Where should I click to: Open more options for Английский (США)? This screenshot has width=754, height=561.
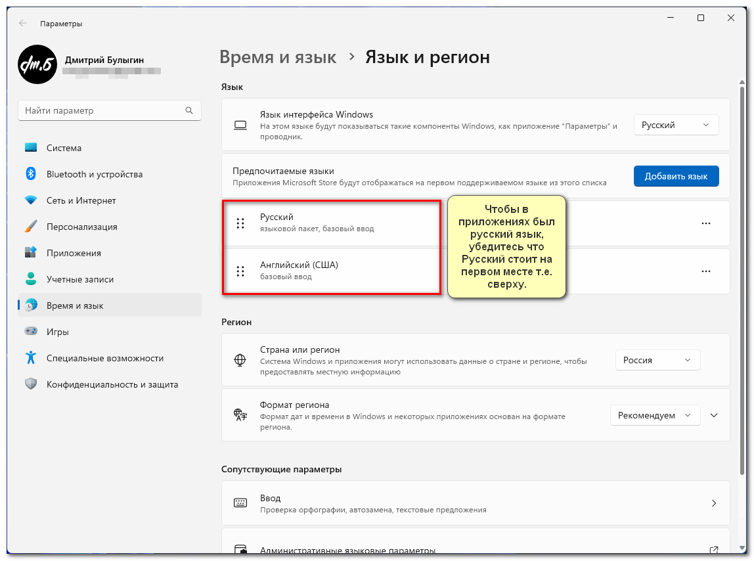(706, 271)
